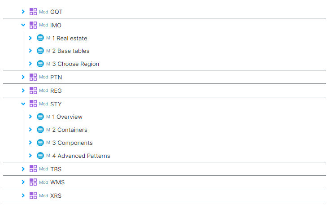Expand the 3 Choose Region item
The image size is (331, 213).
click(30, 64)
